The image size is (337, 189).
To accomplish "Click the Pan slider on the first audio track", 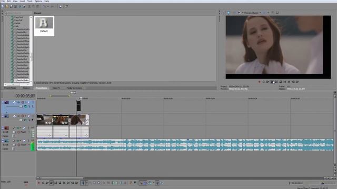I will click(14, 136).
